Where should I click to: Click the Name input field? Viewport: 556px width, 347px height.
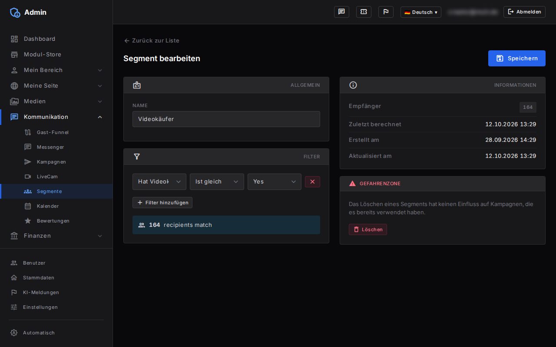click(x=226, y=119)
